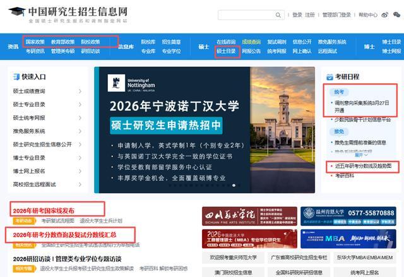Open 成绩查询 in the 硕士 menu

(251, 42)
